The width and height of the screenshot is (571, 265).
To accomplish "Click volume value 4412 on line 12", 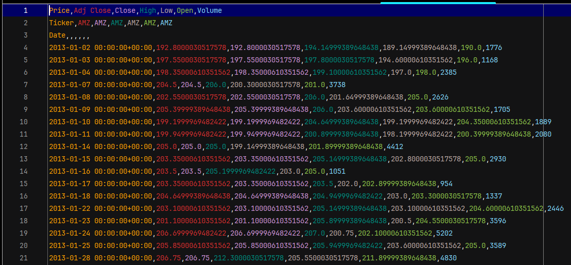I will [394, 146].
